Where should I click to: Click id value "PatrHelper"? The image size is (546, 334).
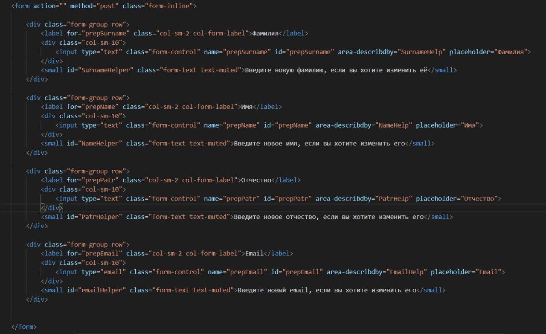tap(100, 217)
